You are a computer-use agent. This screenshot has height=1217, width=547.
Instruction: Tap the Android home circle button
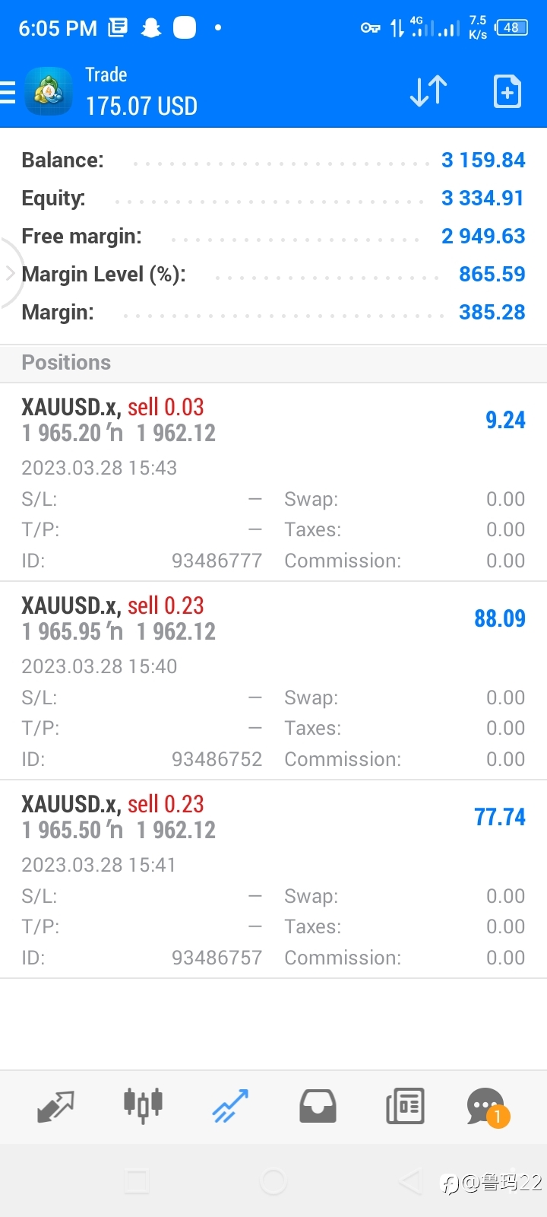[x=273, y=1181]
